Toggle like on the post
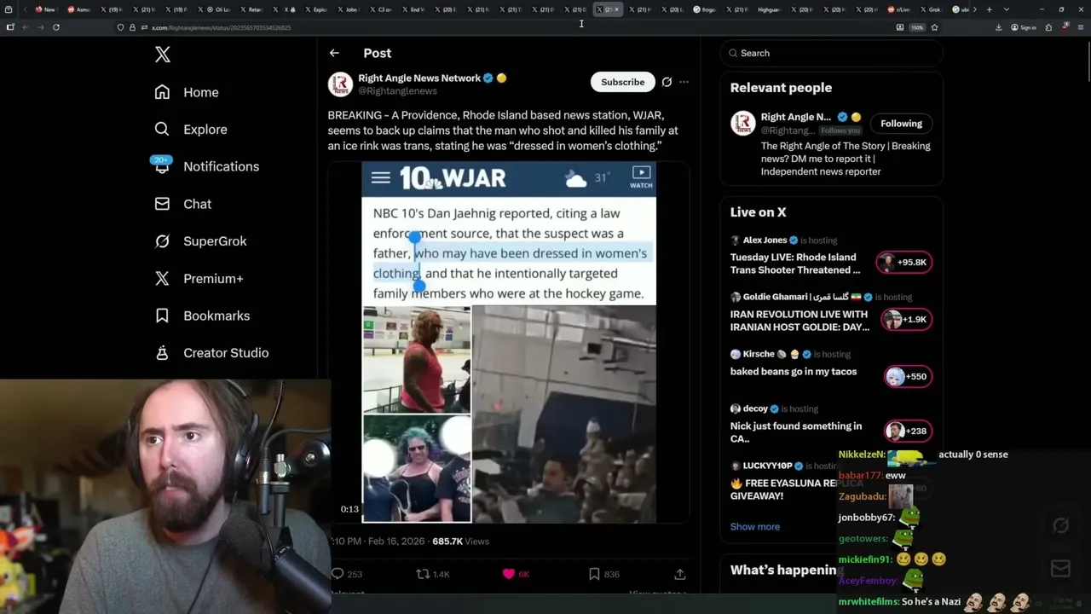Viewport: 1091px width, 614px height. point(516,574)
